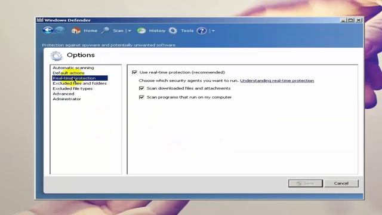Minimize the Windows Defender window

click(343, 20)
